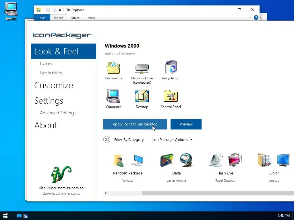Click the horizontal package list scrollbar thumb

coord(218,193)
